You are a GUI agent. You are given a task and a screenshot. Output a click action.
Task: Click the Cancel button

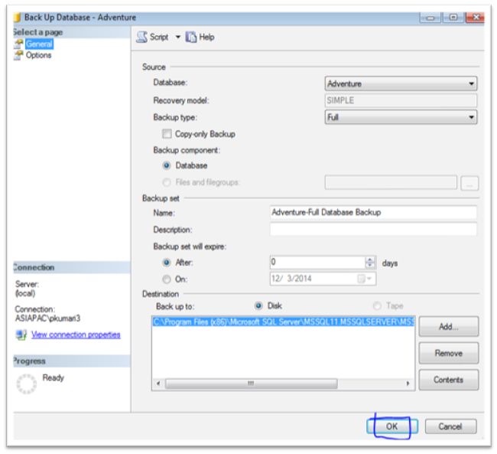[x=450, y=426]
